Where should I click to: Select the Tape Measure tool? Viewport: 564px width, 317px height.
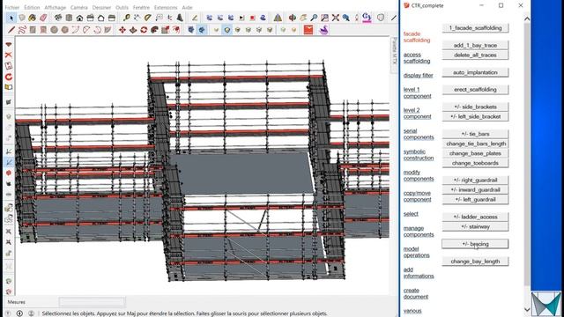coord(126,18)
